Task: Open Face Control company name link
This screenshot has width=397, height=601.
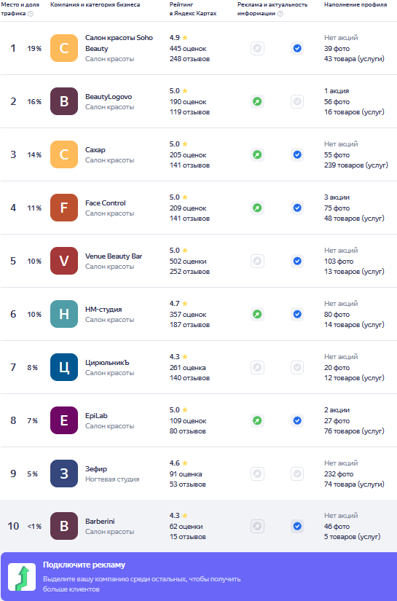Action: click(x=106, y=203)
